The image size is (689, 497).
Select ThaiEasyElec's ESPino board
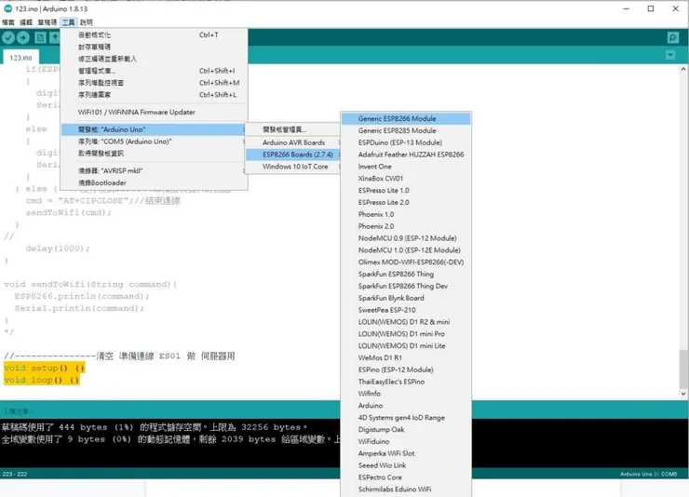pos(406,382)
